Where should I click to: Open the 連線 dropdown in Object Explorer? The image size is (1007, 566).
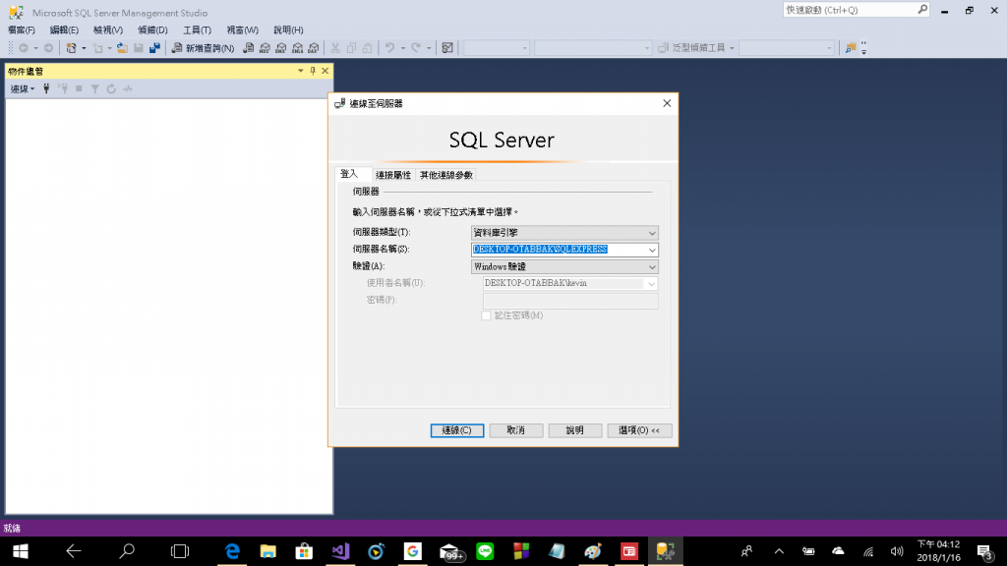[23, 89]
